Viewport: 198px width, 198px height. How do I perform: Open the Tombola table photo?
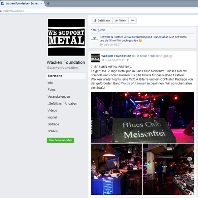pos(116,169)
